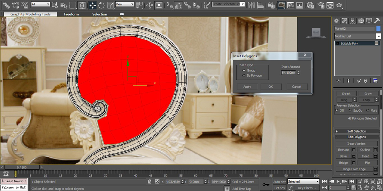Switch to the Selection ribbon tab
This screenshot has height=191, width=383.
100,14
